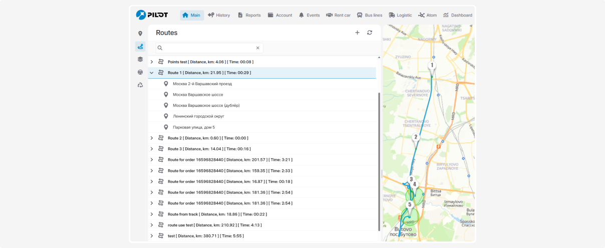Switch to the Reports tab
This screenshot has height=248, width=605.
(x=249, y=15)
